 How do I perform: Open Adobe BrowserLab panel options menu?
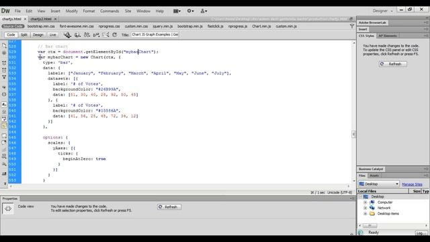426,22
